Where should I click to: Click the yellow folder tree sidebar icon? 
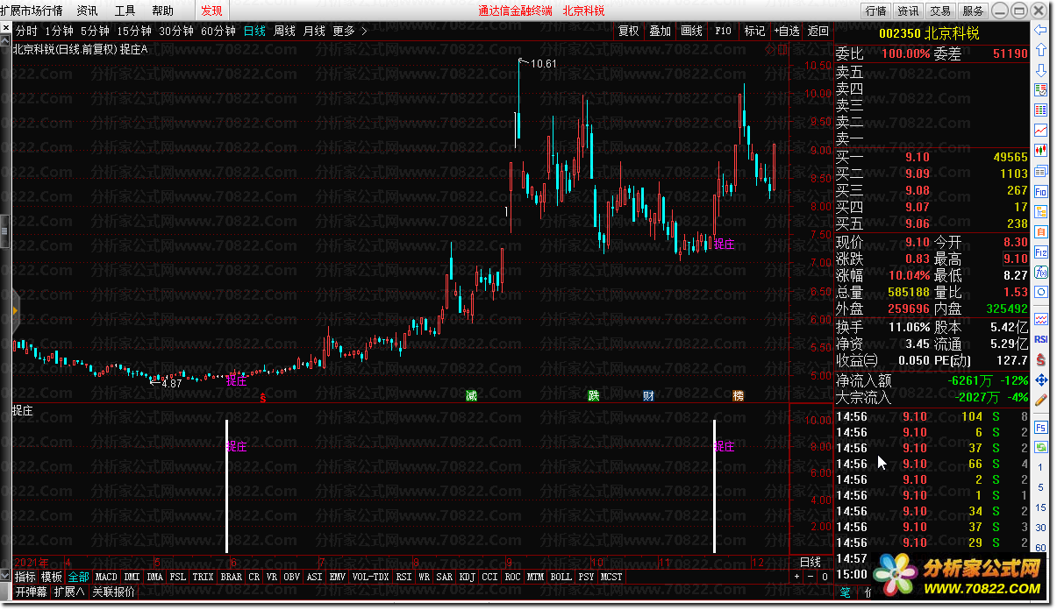[x=1040, y=211]
